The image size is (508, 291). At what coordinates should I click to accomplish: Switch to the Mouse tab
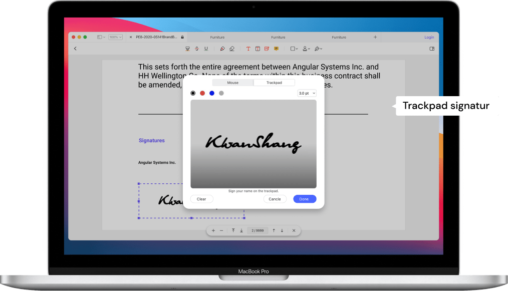(x=233, y=83)
